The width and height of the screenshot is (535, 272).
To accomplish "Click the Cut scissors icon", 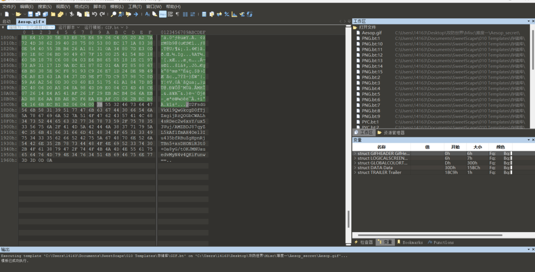I will pyautogui.click(x=72, y=14).
